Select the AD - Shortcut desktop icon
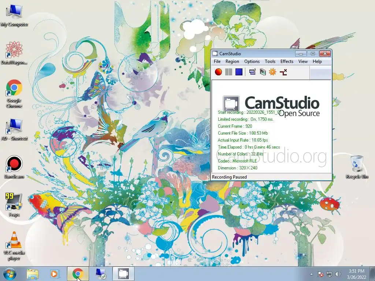The image size is (375, 281). click(x=14, y=130)
